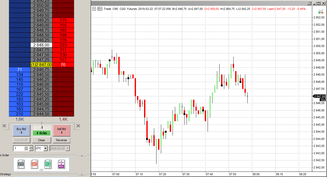Select the STP stop order icon
The width and height of the screenshot is (327, 177).
click(21, 164)
